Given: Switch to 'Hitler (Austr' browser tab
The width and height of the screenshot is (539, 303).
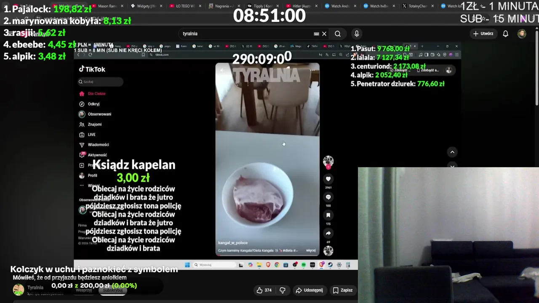Looking at the screenshot, I should point(302,6).
